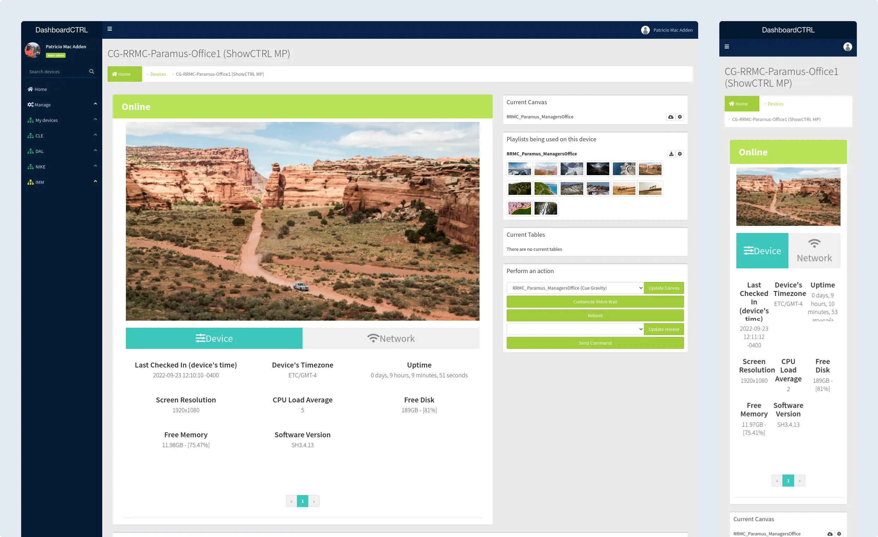Click the cloud download icon beside Current Canvas

[x=670, y=117]
